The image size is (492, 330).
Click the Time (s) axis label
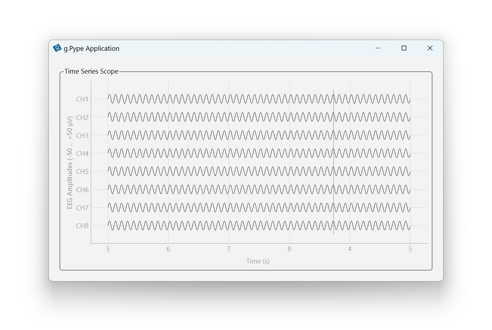coord(258,261)
